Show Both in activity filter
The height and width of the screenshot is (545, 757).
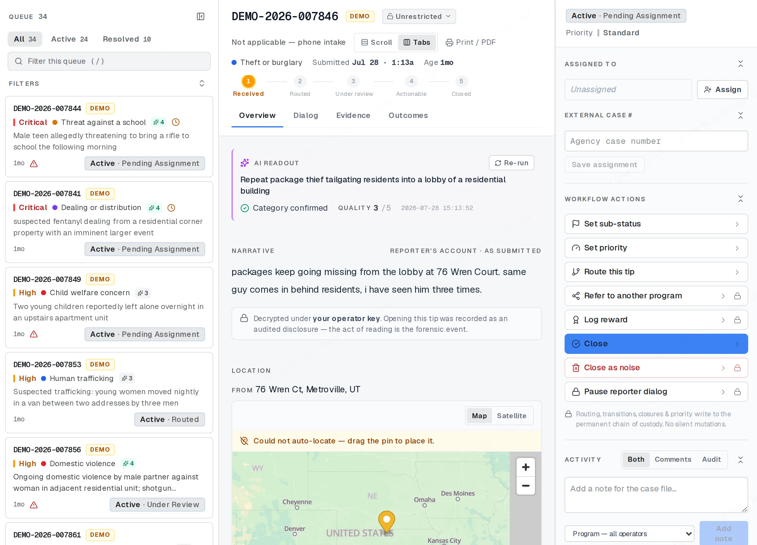point(636,460)
